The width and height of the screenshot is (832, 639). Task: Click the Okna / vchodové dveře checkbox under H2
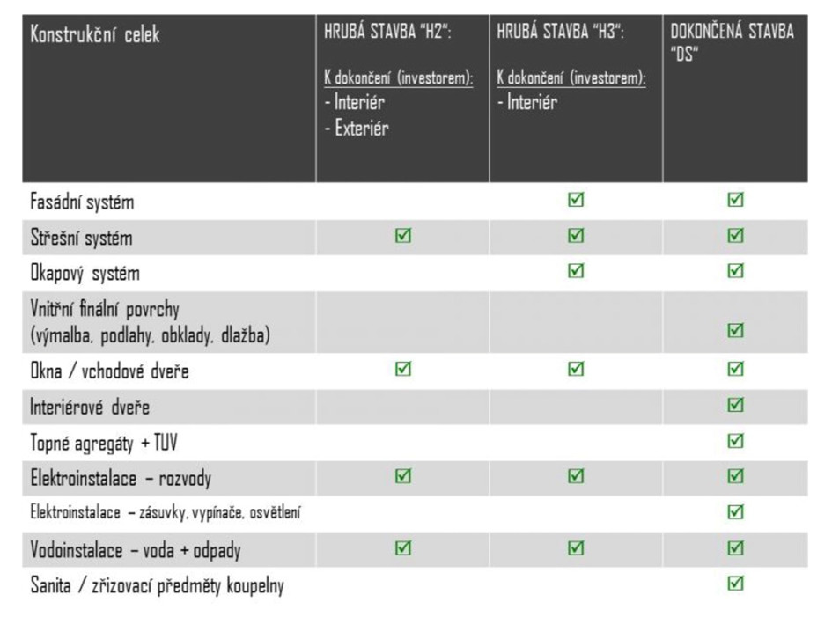pyautogui.click(x=403, y=369)
